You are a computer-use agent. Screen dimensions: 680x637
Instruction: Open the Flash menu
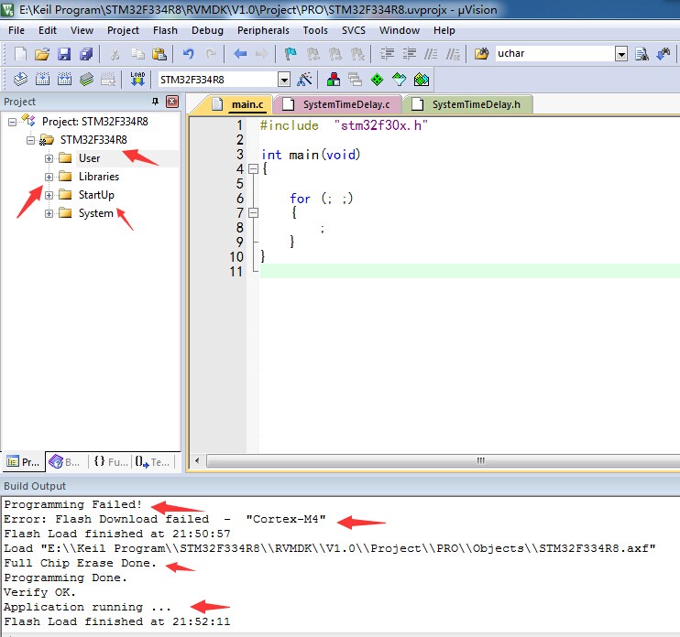[165, 30]
